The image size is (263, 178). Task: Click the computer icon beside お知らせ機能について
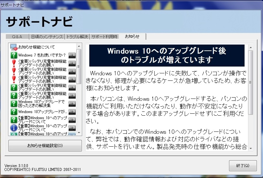[x=14, y=47]
